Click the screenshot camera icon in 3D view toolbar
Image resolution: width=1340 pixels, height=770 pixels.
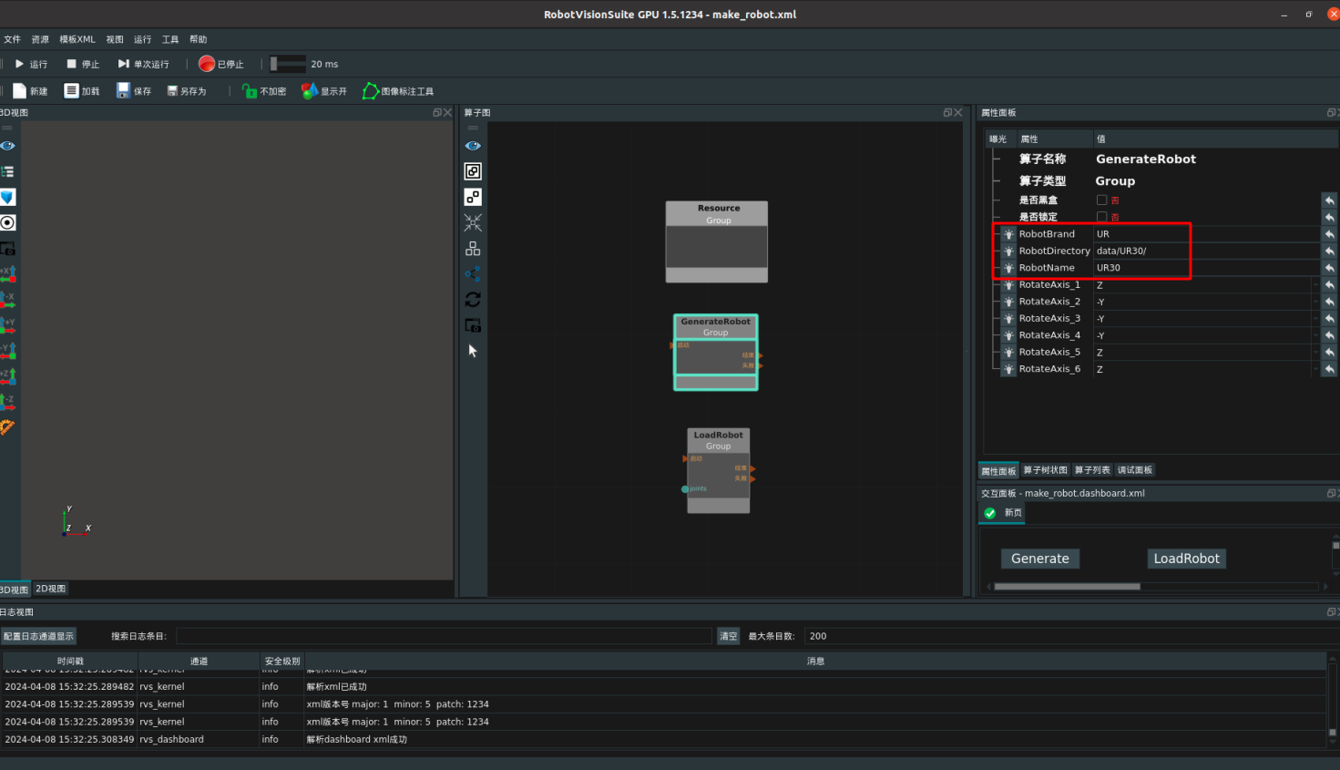coord(8,248)
